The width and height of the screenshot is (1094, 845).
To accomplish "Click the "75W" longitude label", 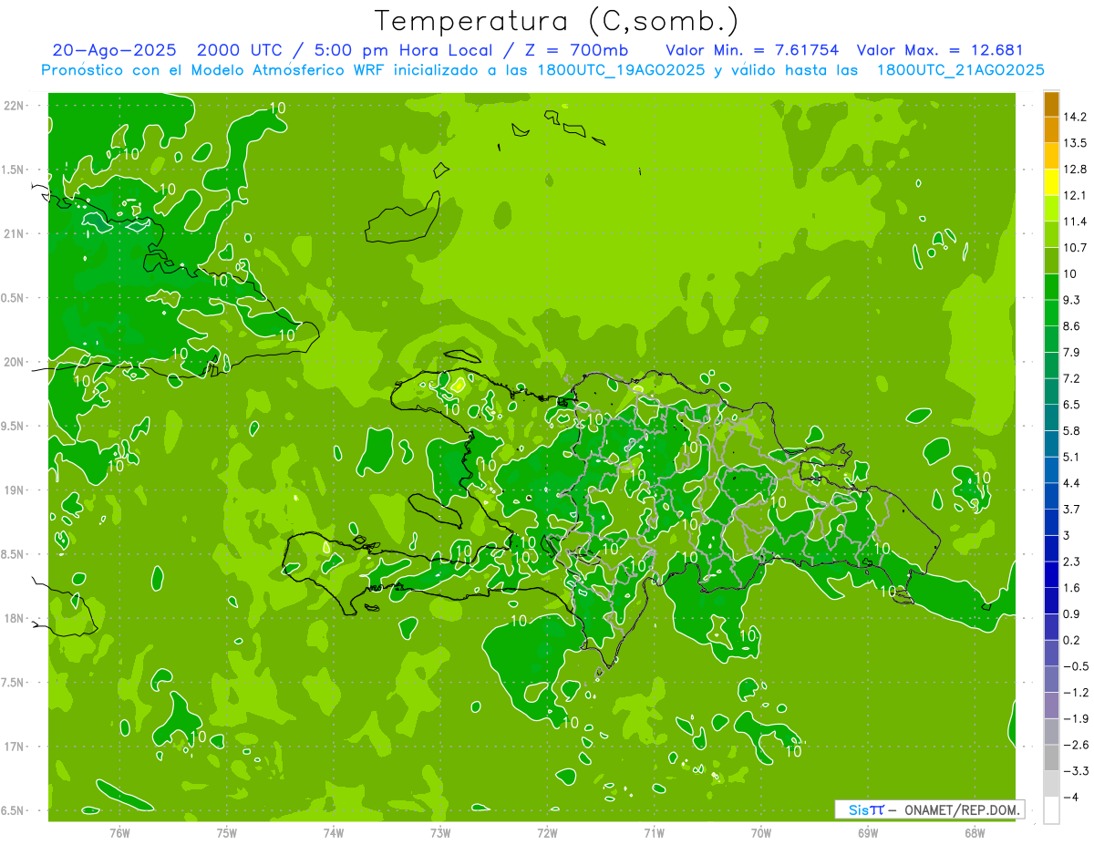I will (x=227, y=832).
